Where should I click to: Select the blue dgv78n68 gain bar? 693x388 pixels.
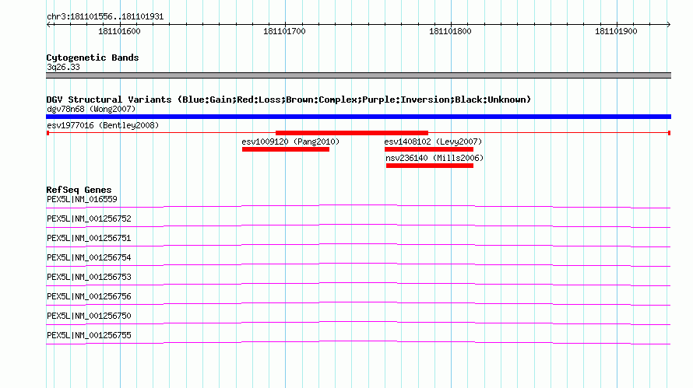pos(358,117)
